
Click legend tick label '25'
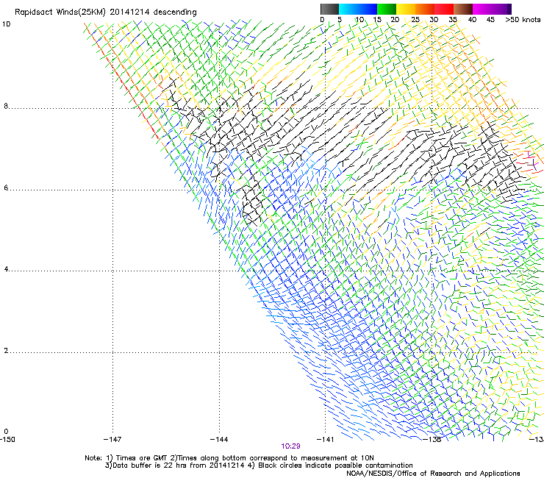pyautogui.click(x=415, y=20)
